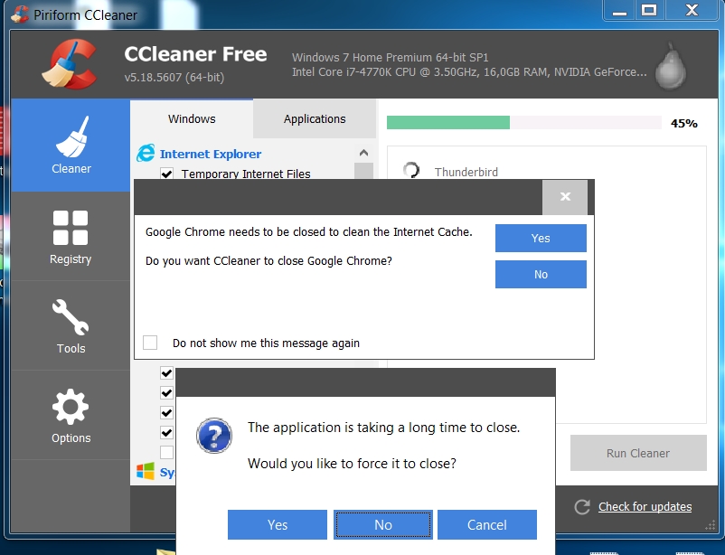725x555 pixels.
Task: Click the Internet Explorer icon
Action: click(146, 153)
